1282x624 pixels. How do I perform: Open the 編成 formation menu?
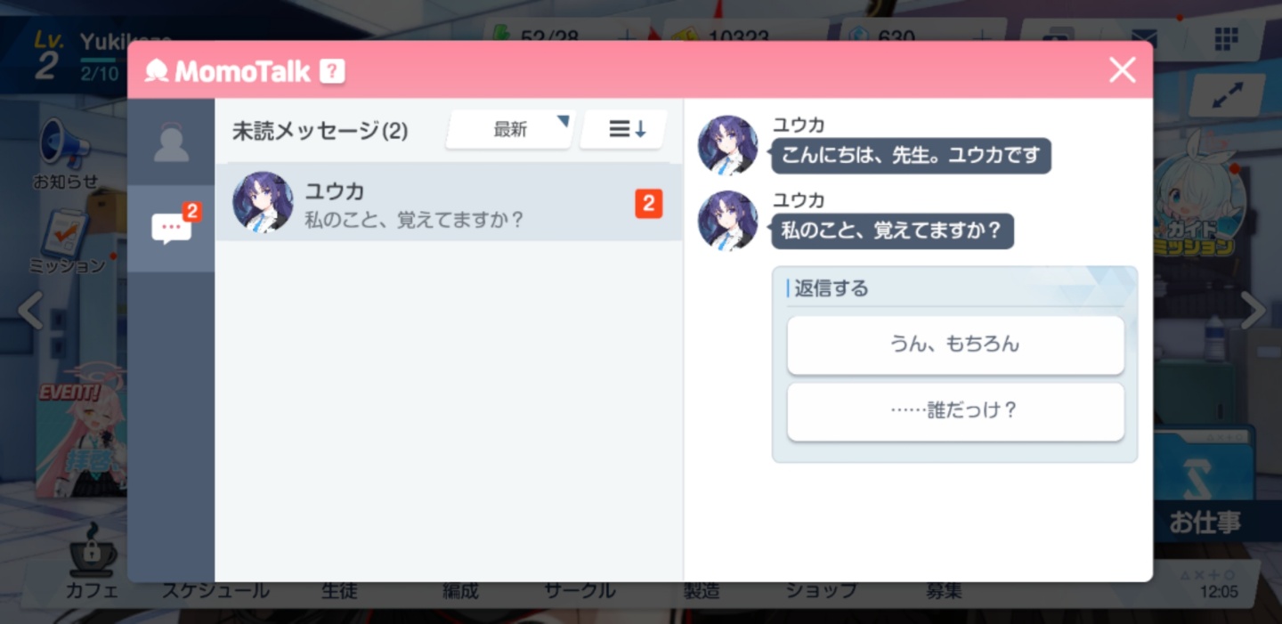(460, 590)
